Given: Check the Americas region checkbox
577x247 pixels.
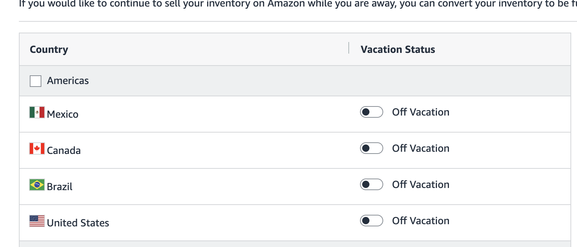Looking at the screenshot, I should click(x=36, y=81).
